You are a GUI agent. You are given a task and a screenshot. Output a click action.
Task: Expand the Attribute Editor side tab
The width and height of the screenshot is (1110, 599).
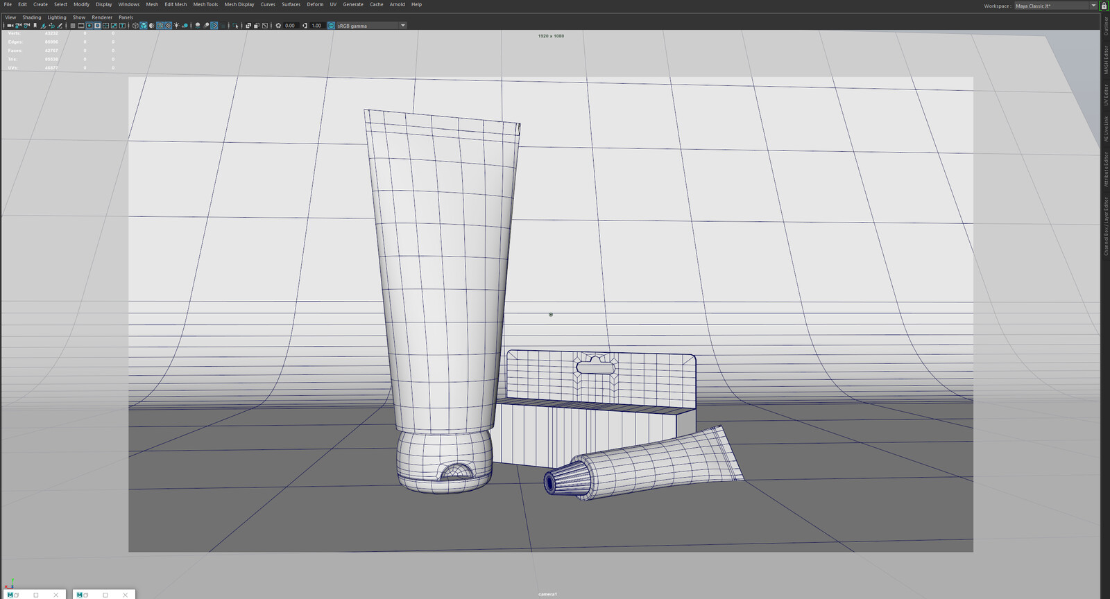(1106, 169)
